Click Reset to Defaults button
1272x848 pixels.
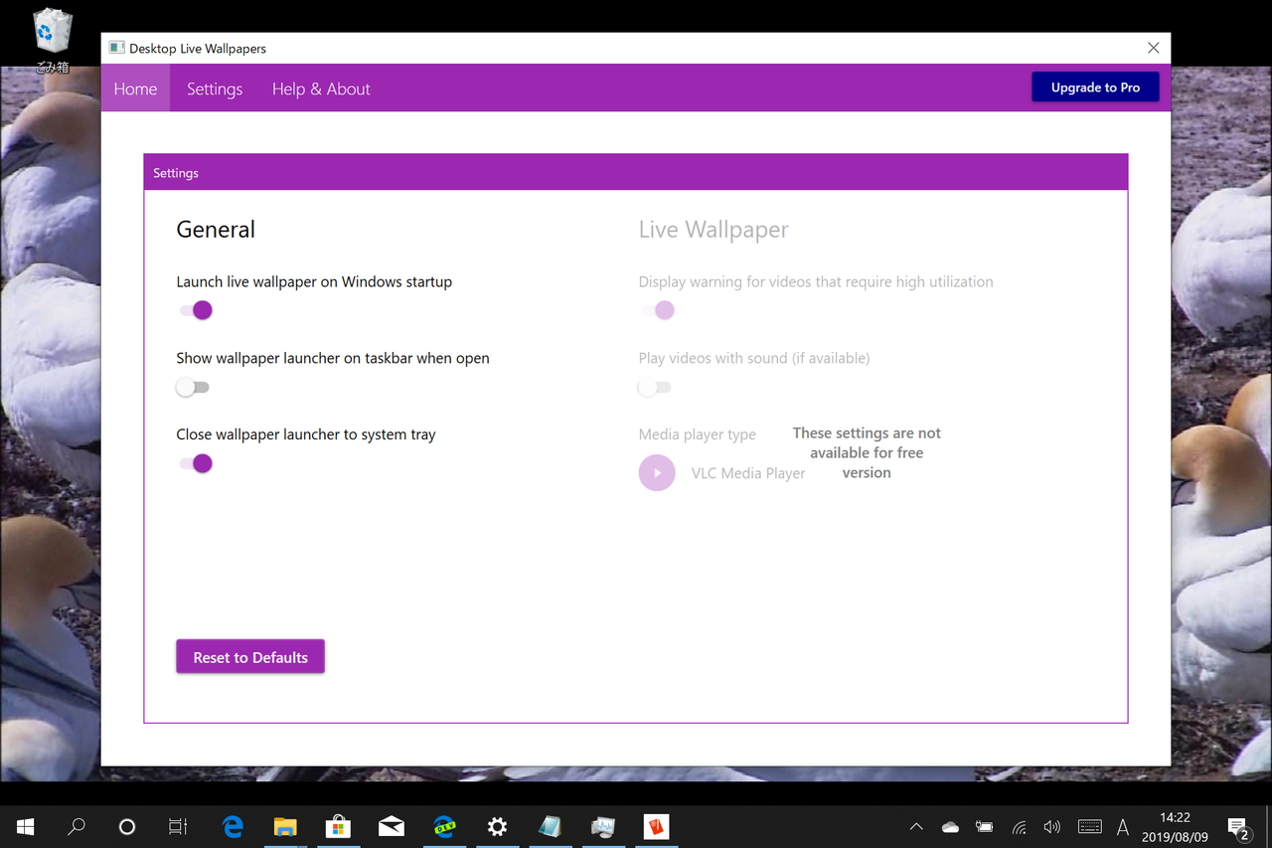click(x=250, y=657)
